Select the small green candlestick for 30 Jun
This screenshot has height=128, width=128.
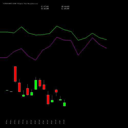point(24,95)
